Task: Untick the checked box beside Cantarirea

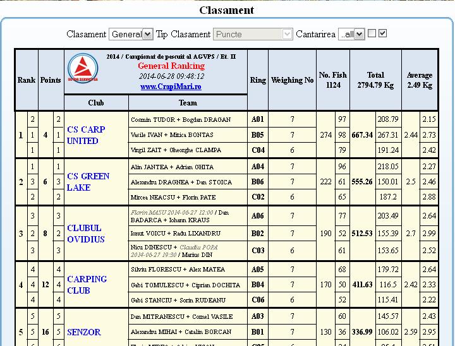Action: click(383, 33)
